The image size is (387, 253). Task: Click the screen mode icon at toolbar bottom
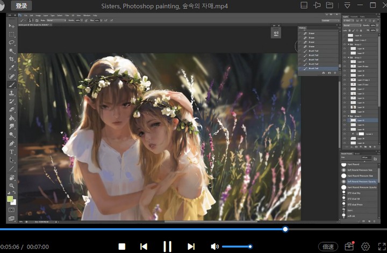(11, 219)
